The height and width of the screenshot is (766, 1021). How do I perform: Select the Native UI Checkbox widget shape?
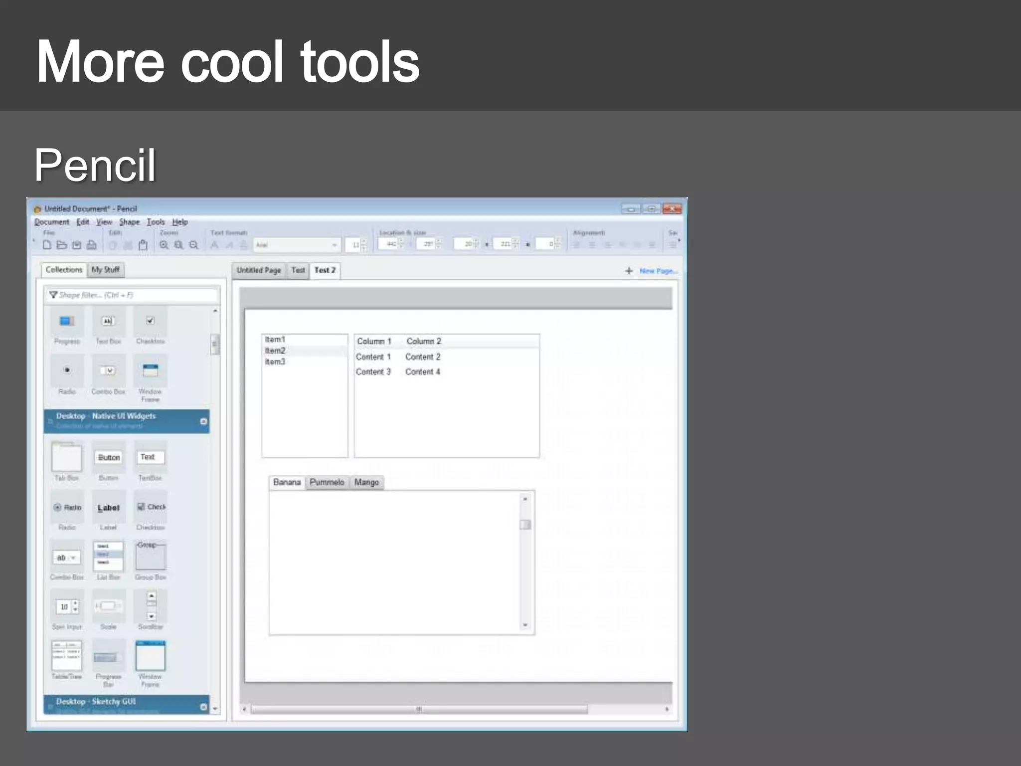[x=151, y=508]
